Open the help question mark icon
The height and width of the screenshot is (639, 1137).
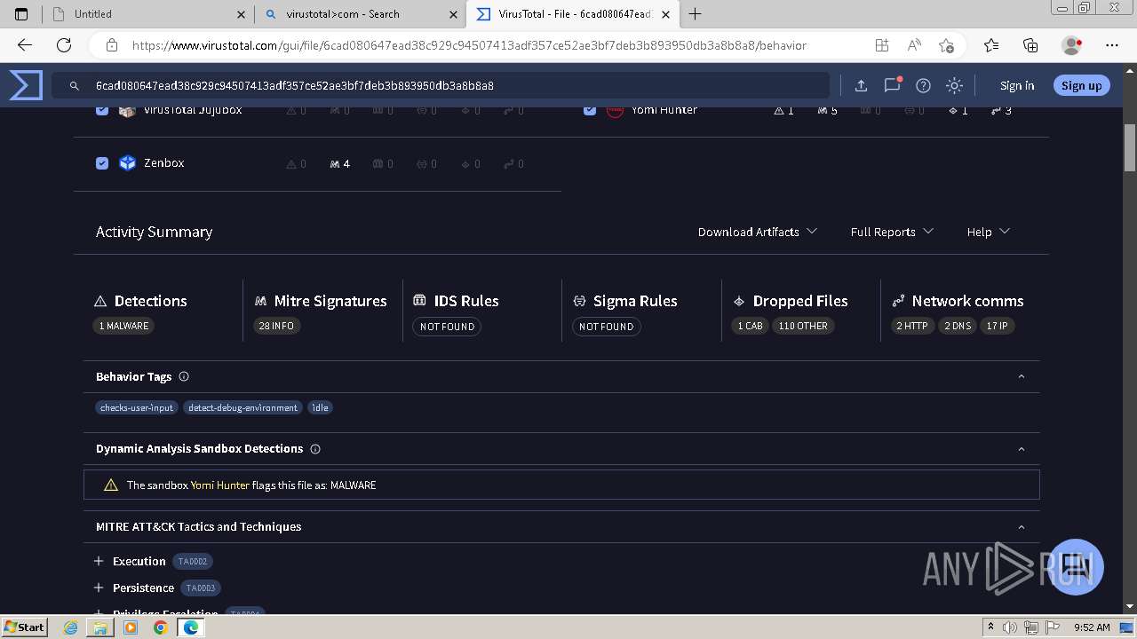point(923,85)
